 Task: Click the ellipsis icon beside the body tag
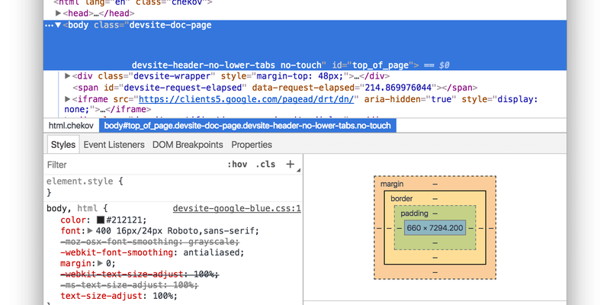click(x=50, y=25)
